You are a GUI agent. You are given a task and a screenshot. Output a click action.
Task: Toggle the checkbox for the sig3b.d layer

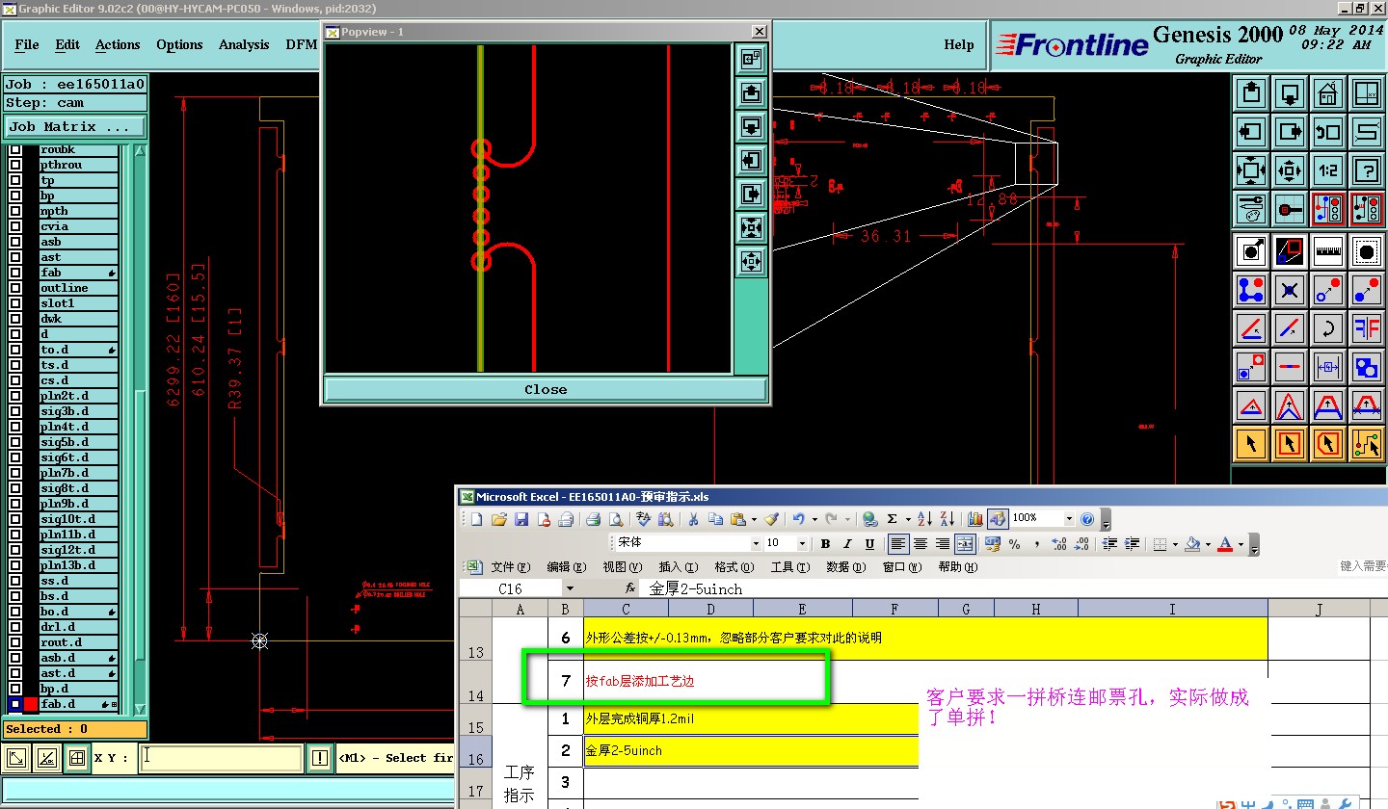click(15, 411)
